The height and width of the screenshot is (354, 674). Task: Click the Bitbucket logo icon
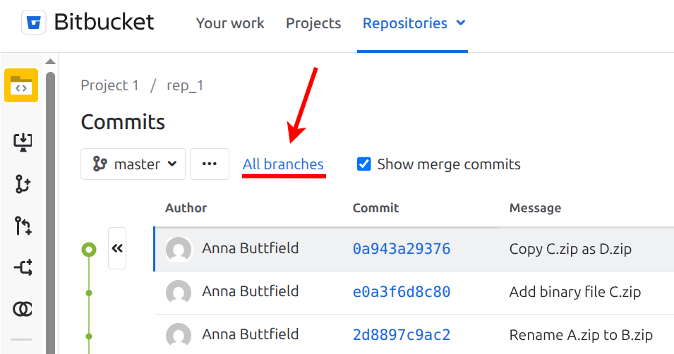[32, 23]
